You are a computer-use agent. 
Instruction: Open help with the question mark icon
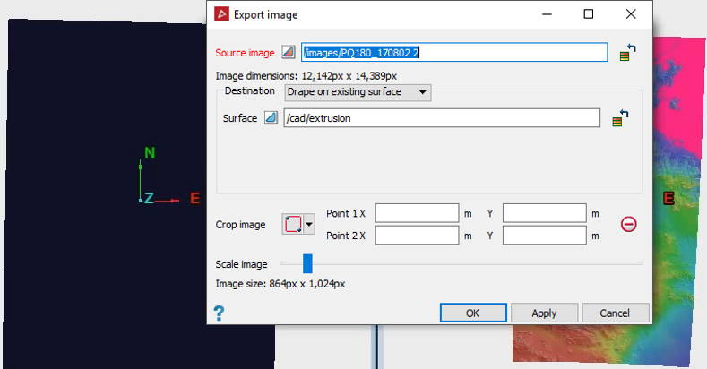[219, 313]
